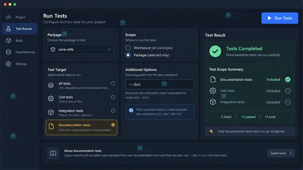Image resolution: width=303 pixels, height=170 pixels.
Task: Click the cube icon next to Integration tests target
Action: [51, 112]
